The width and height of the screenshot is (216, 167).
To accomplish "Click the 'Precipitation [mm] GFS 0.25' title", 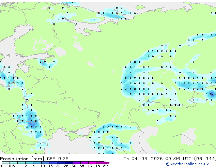I will [34, 159].
